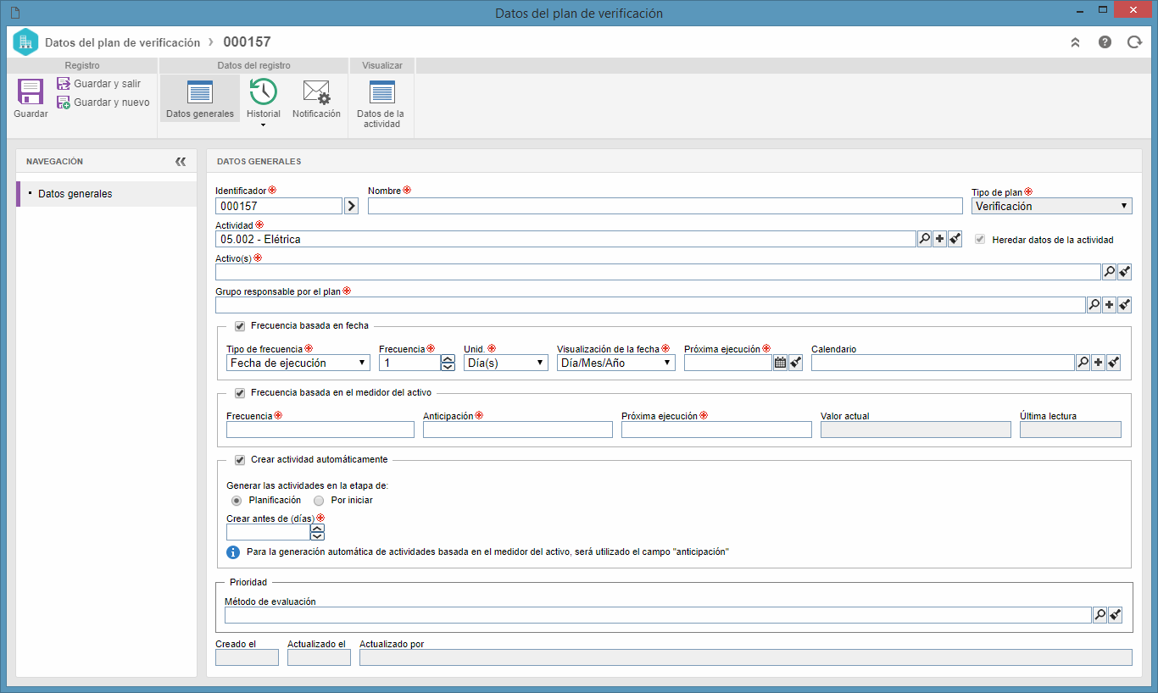Screen dimensions: 1158x693
Task: Clear the Próxima ejecución date
Action: (x=795, y=363)
